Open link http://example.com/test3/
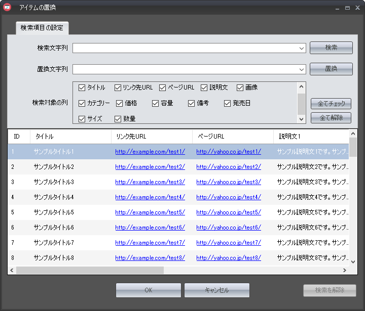 click(150, 182)
